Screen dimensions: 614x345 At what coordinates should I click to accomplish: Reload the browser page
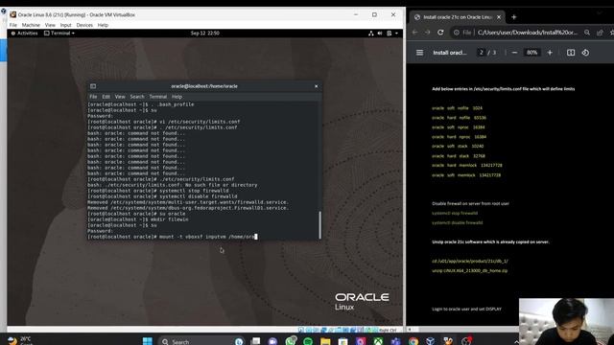point(440,33)
